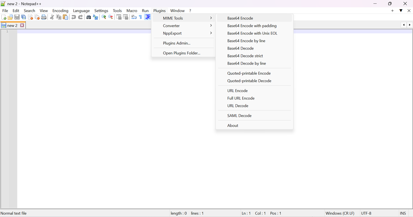The width and height of the screenshot is (413, 217).
Task: Click the Zoom In toolbar icon
Action: (x=104, y=17)
